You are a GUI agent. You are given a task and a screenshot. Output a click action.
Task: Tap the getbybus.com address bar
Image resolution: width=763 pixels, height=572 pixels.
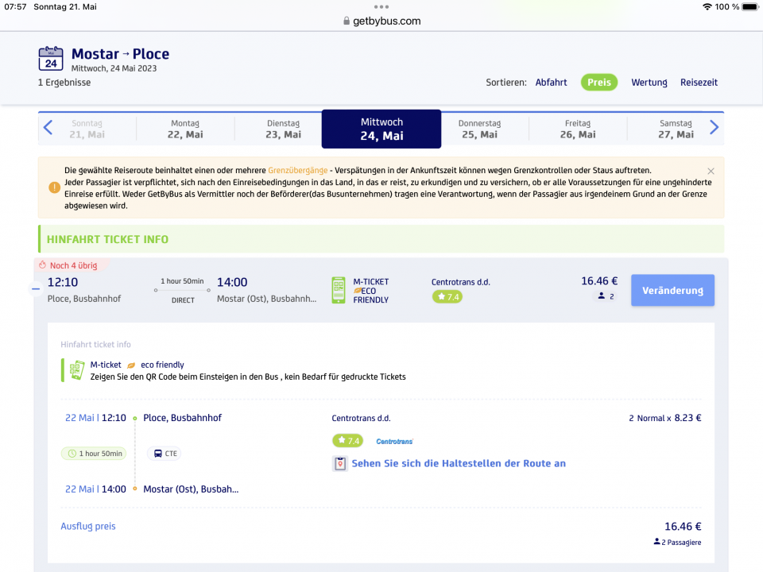tap(381, 21)
